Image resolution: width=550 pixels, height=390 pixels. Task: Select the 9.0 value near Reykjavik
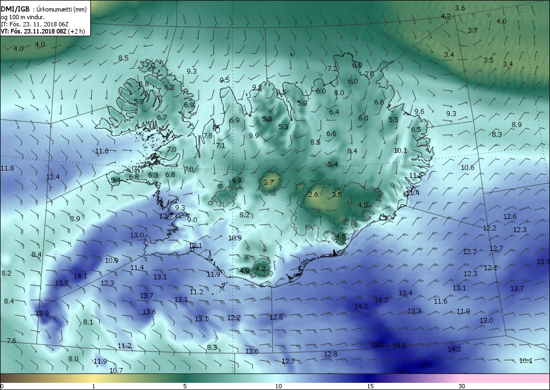(192, 220)
